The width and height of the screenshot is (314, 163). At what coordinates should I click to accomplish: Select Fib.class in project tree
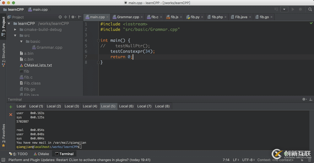click(x=30, y=83)
